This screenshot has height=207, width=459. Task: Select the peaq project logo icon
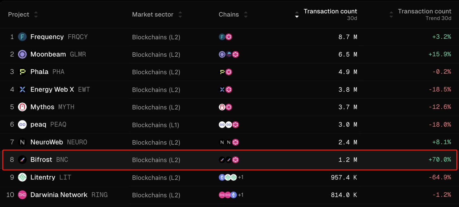[22, 124]
